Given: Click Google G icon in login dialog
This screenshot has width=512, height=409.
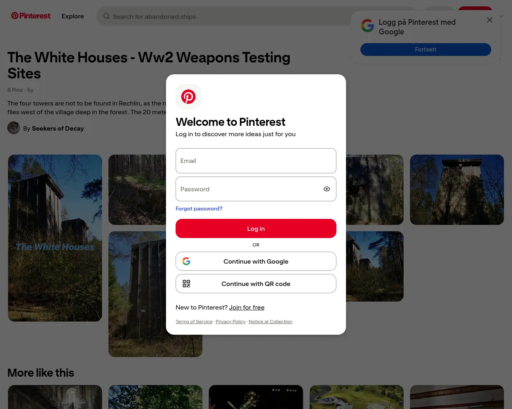Looking at the screenshot, I should pos(186,261).
